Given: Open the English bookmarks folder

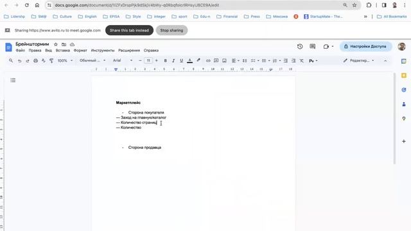Looking at the screenshot, I should click(87, 17).
